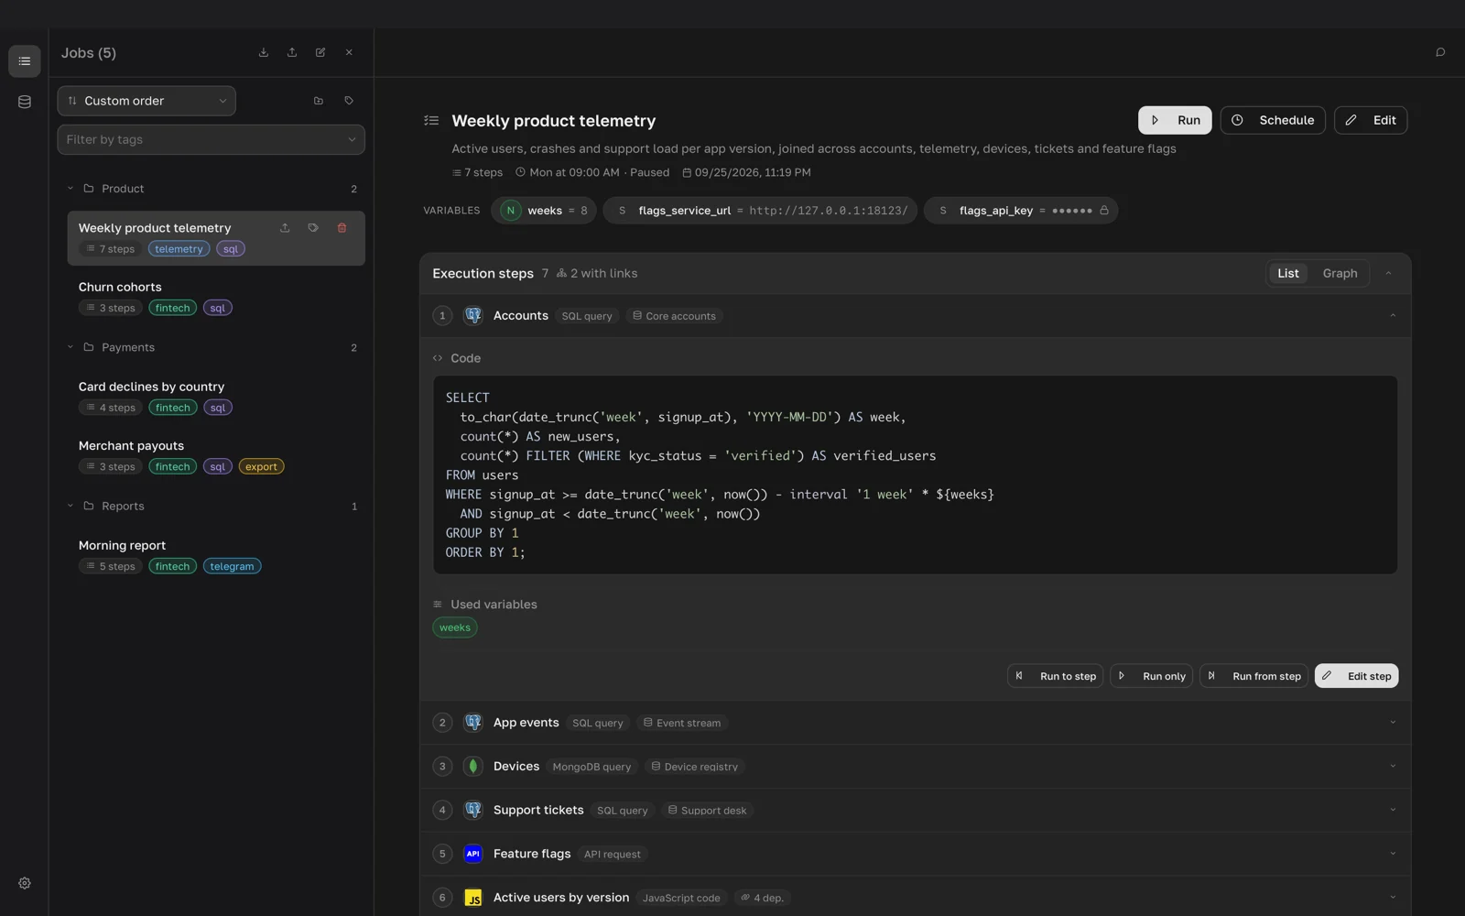Click the lock icon on flags_api_key
The image size is (1465, 916).
pos(1104,211)
